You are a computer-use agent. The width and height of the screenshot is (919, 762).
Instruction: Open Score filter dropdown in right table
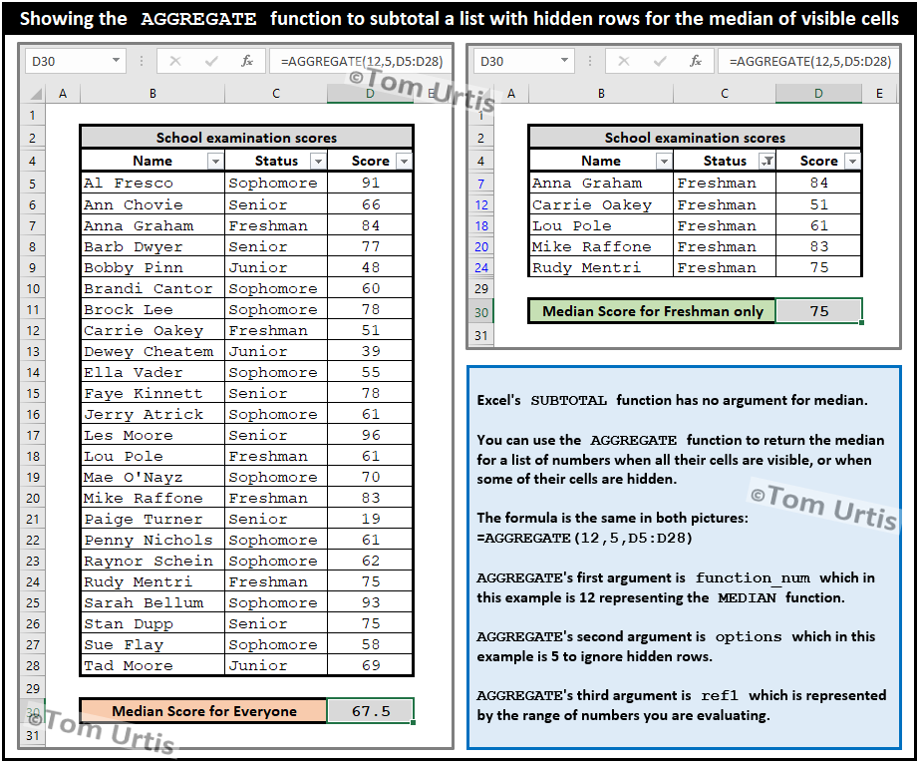(853, 161)
